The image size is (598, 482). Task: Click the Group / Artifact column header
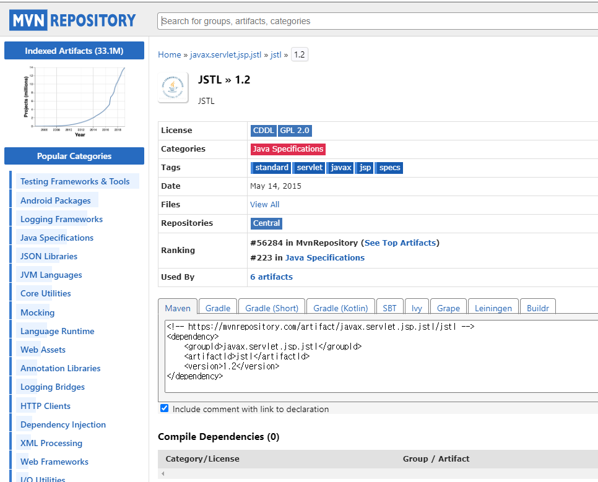point(436,458)
